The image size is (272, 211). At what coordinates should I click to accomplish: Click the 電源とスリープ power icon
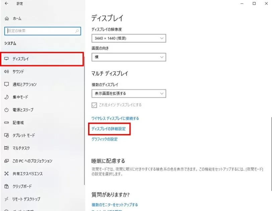pos(6,110)
